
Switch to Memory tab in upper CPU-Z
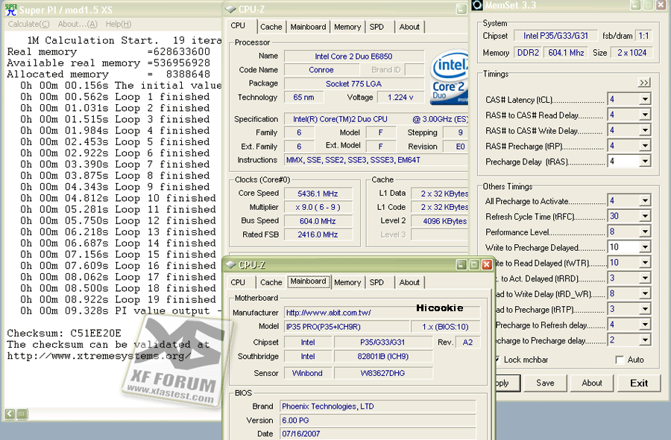(x=347, y=27)
